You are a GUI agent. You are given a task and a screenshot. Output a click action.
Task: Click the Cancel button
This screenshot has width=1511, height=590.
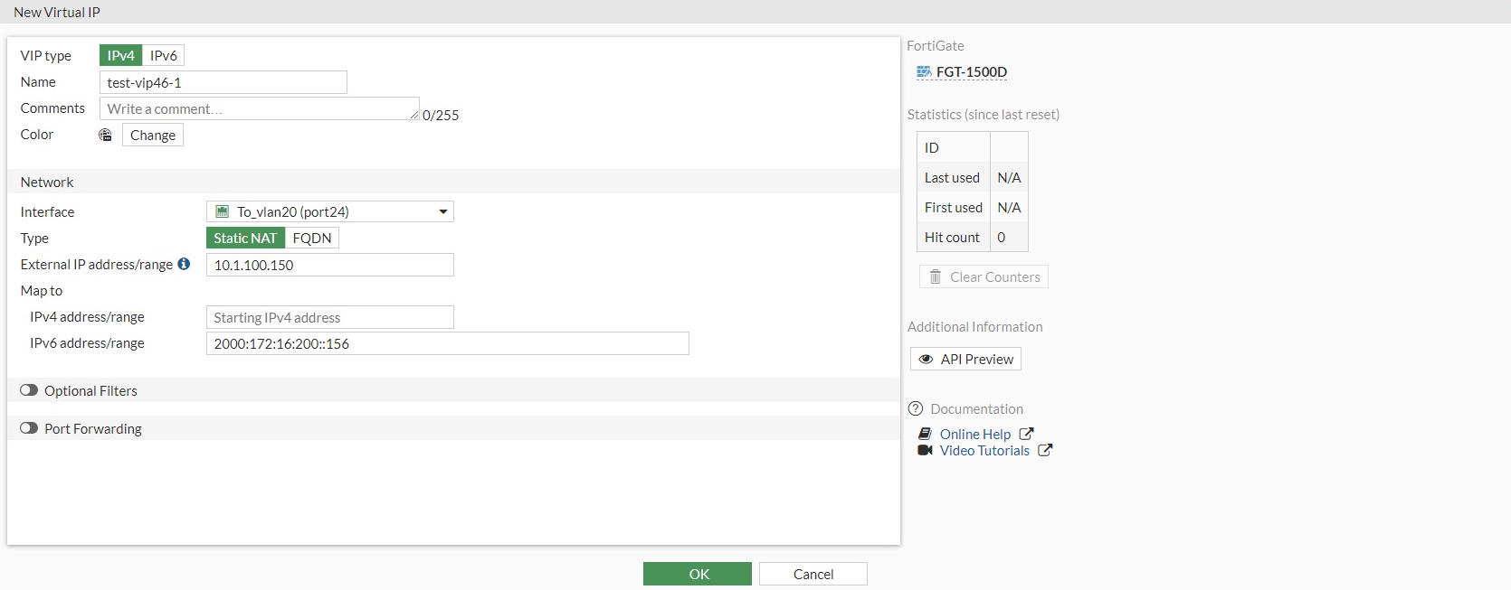coord(813,575)
